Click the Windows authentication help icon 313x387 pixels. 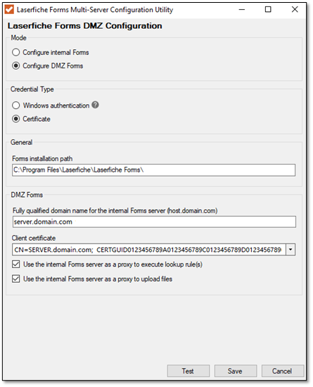coord(95,105)
